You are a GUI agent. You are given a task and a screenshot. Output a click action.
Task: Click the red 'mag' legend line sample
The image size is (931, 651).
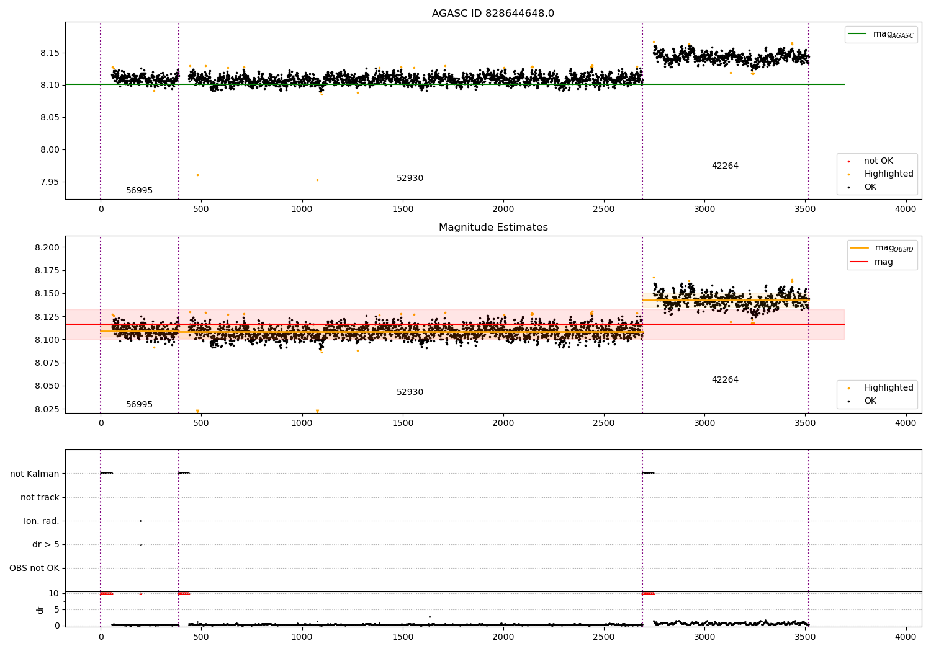[859, 262]
